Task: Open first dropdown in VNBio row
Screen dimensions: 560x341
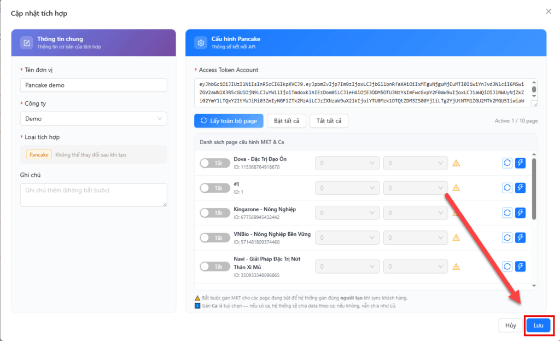Action: tap(347, 238)
